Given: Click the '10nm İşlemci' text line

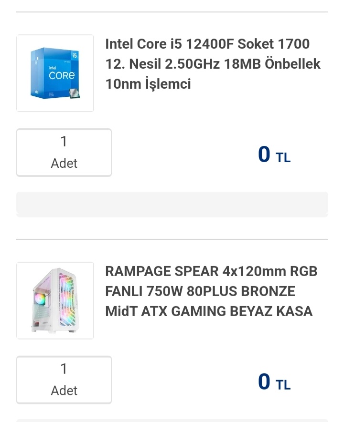Looking at the screenshot, I should coord(148,84).
